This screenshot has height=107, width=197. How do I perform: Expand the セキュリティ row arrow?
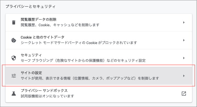(x=184, y=58)
